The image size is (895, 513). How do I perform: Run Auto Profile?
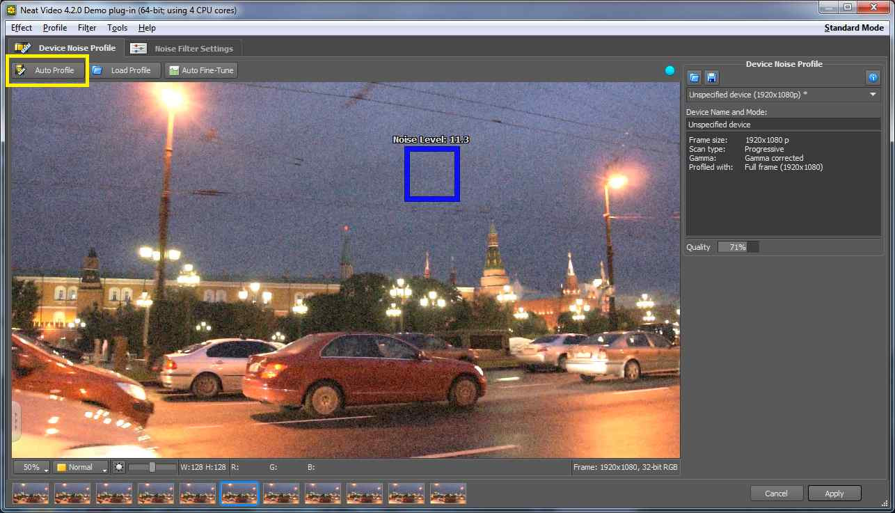click(x=47, y=70)
